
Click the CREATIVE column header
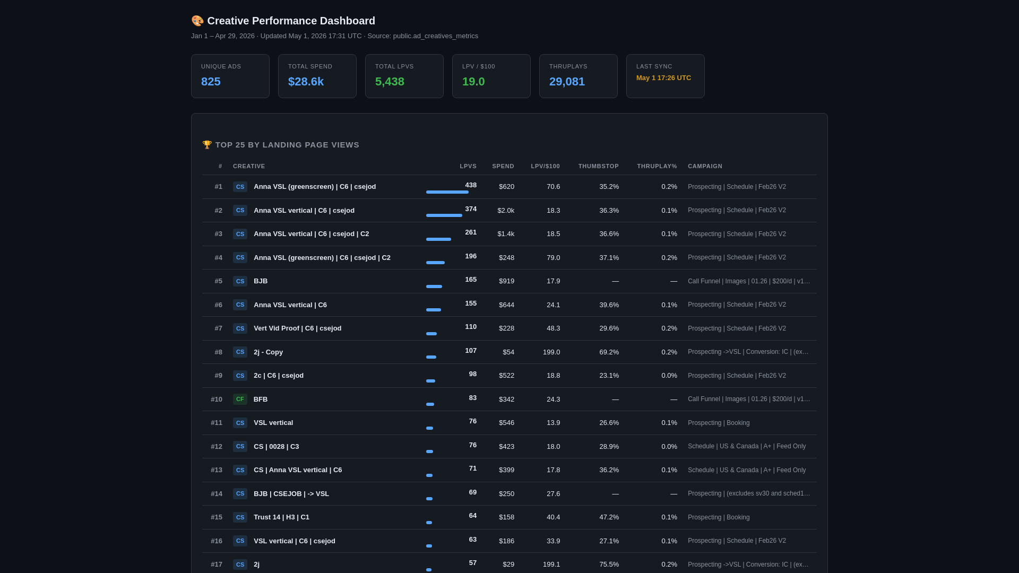coord(249,166)
